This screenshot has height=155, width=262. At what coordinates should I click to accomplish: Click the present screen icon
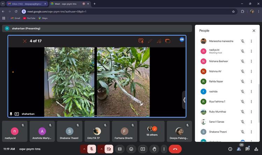click(143, 149)
